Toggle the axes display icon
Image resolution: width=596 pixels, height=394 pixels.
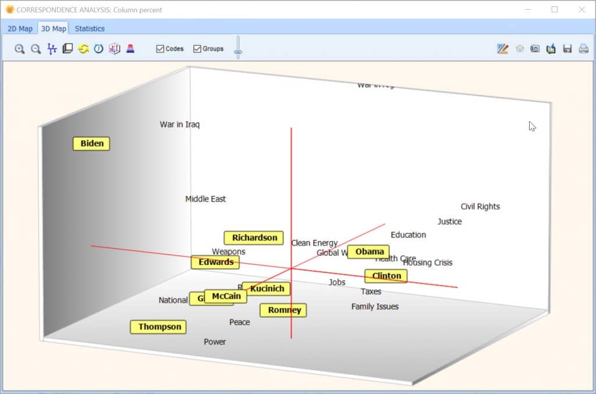[51, 49]
